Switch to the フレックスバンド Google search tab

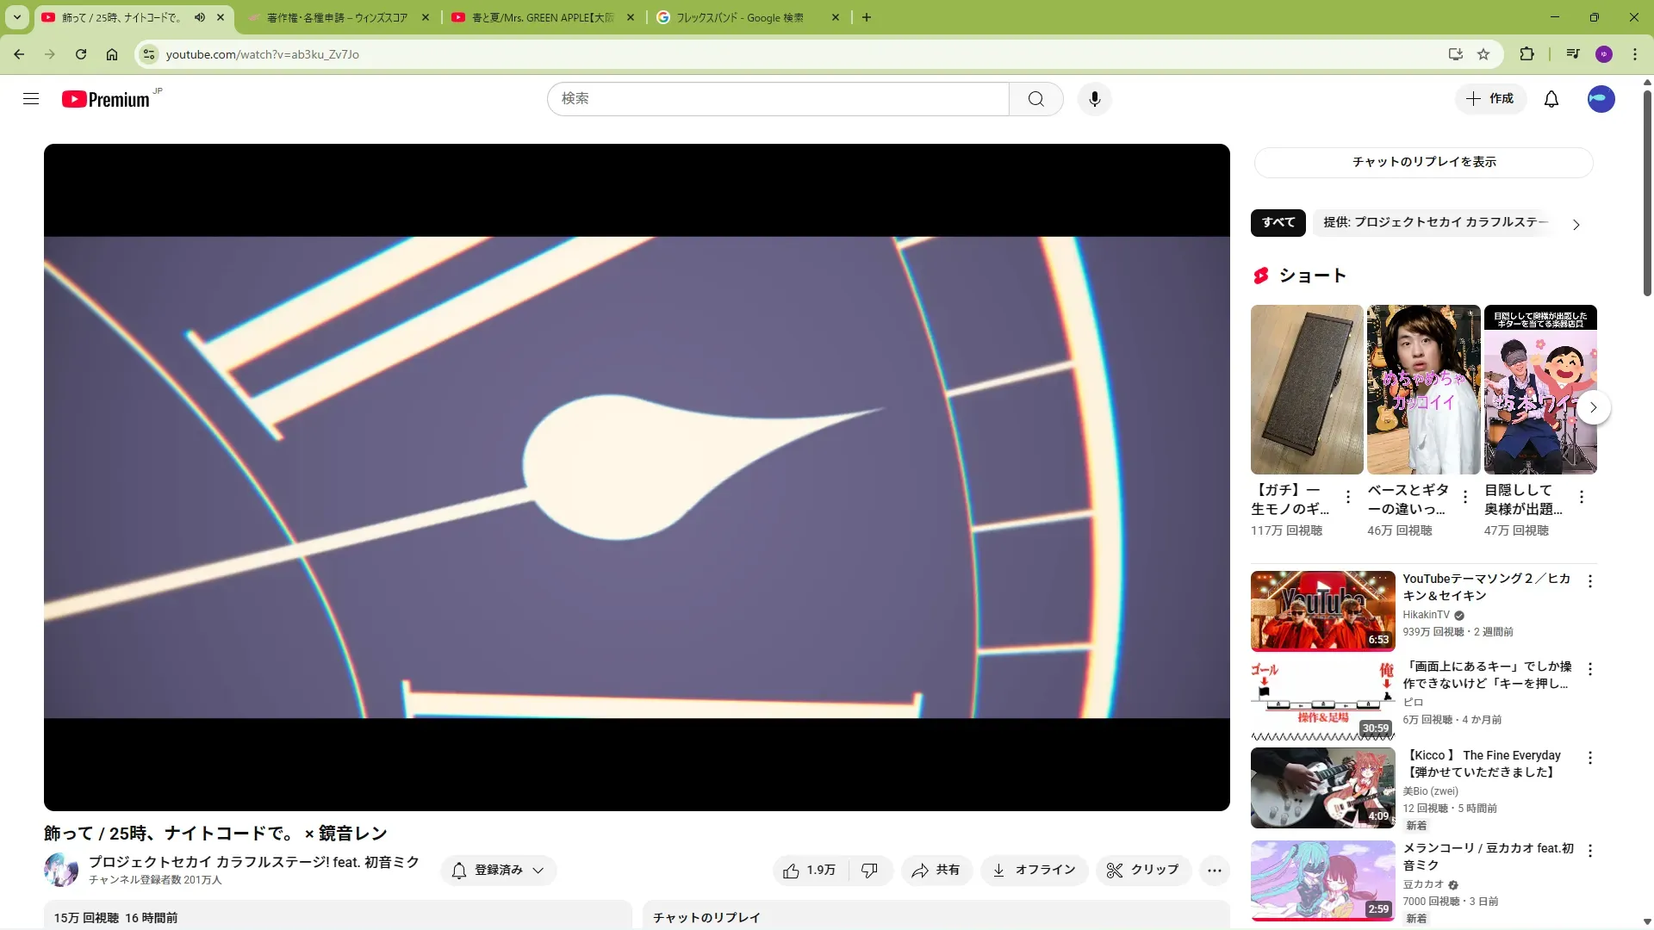[739, 17]
